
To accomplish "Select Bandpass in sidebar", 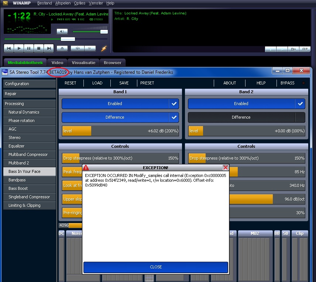I will (x=30, y=180).
